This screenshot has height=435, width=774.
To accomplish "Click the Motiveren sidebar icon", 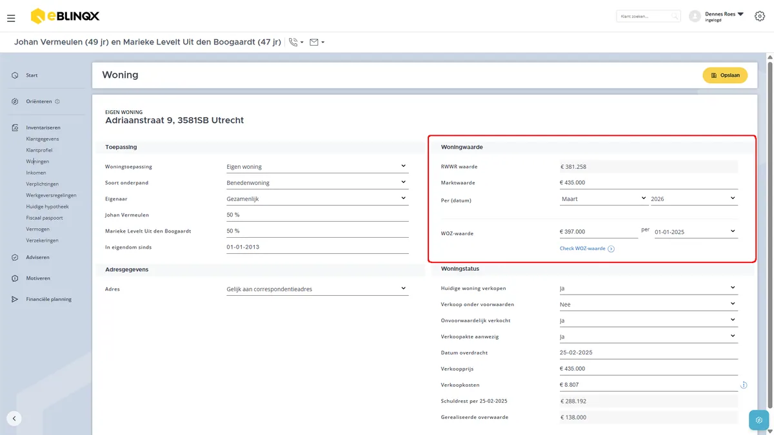I will click(x=15, y=278).
